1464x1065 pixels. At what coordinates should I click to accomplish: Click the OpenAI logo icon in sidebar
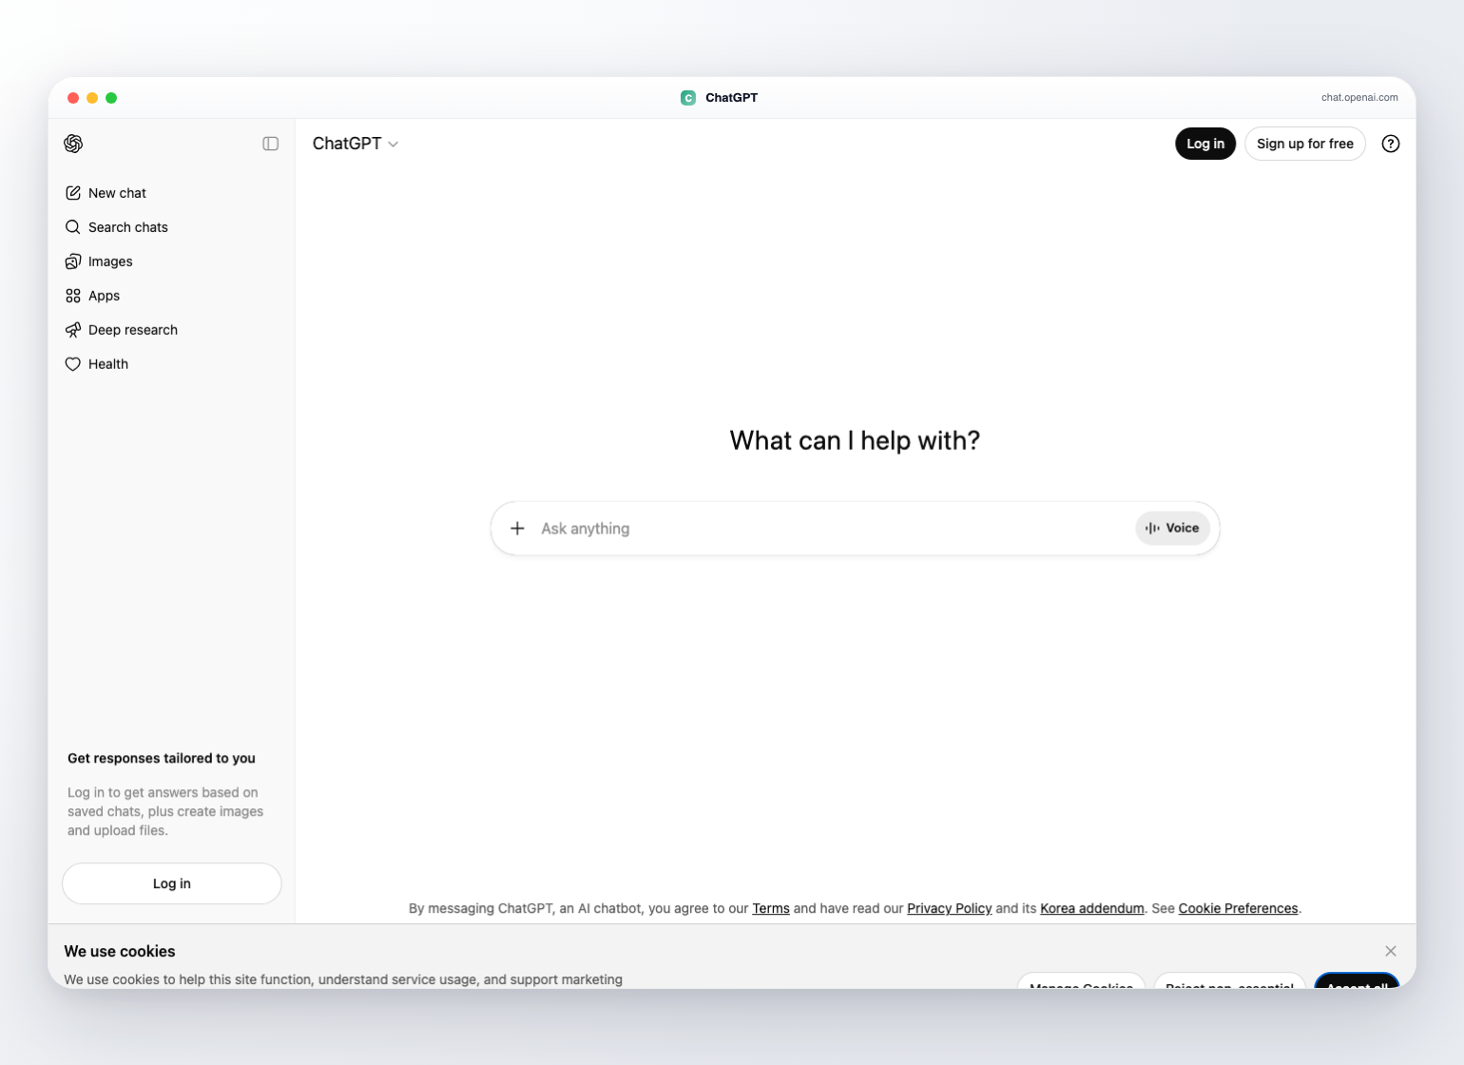click(73, 144)
